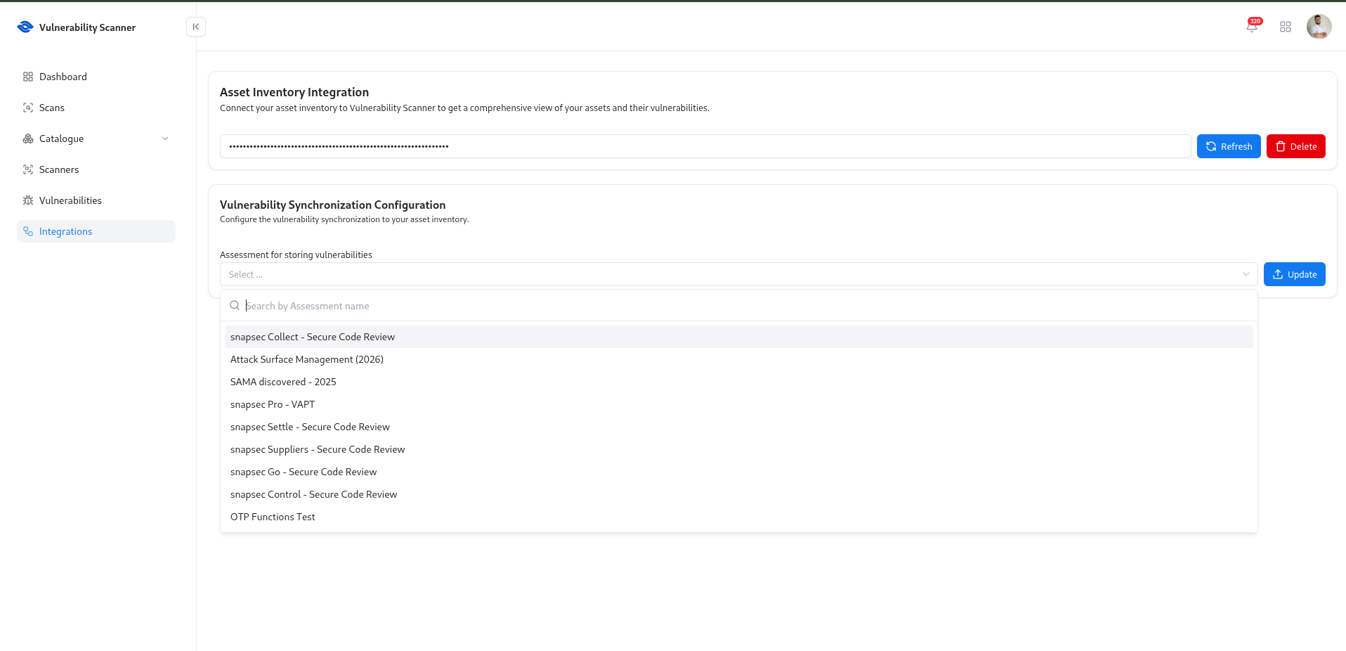Viewport: 1346px width, 651px height.
Task: Open the Scanners page
Action: pyautogui.click(x=96, y=169)
